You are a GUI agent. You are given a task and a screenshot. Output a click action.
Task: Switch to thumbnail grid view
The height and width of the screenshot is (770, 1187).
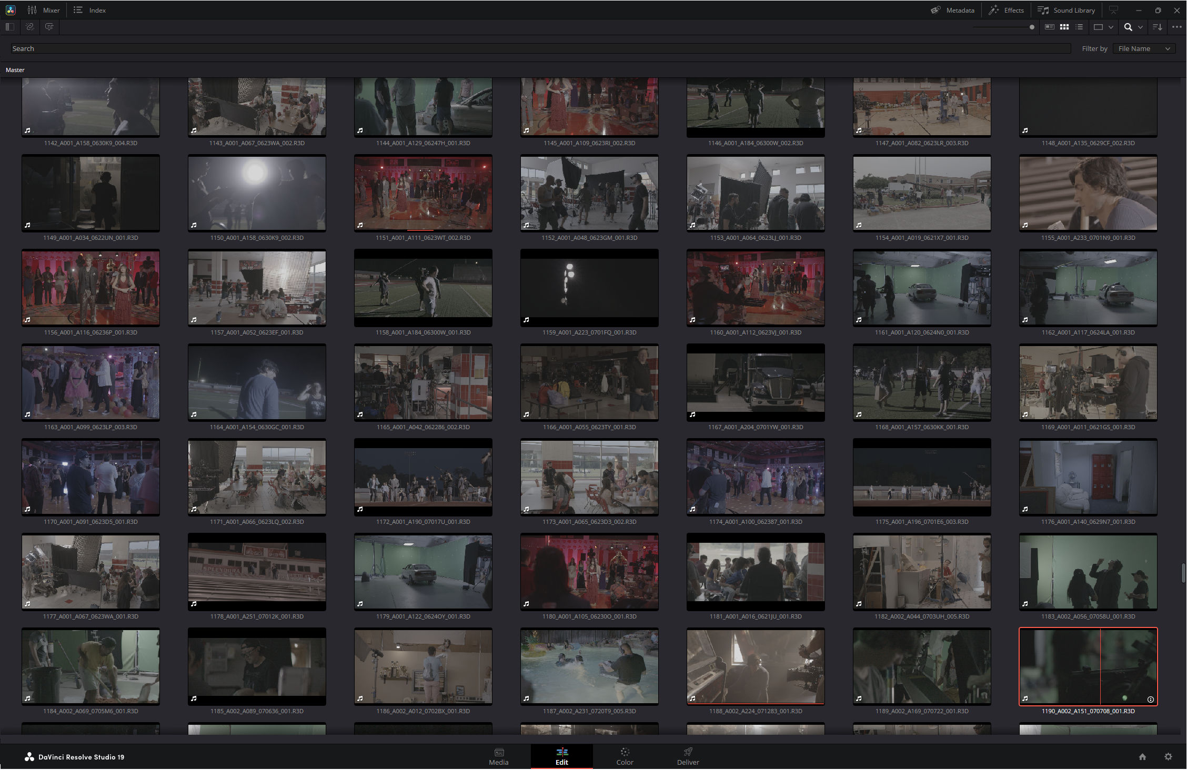tap(1064, 27)
